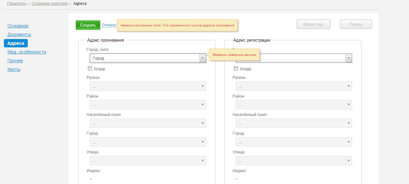Open the Основное section
Image resolution: width=409 pixels, height=184 pixels.
click(18, 26)
